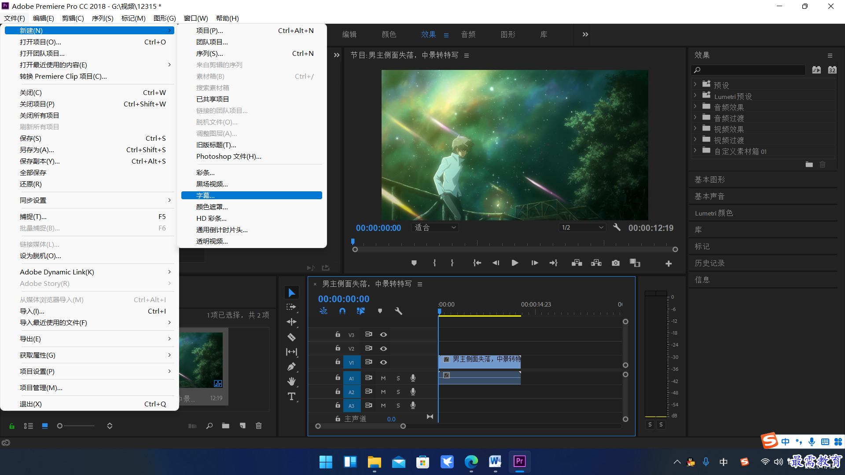Click the Lift button in Program monitor
This screenshot has width=845, height=475.
(577, 263)
